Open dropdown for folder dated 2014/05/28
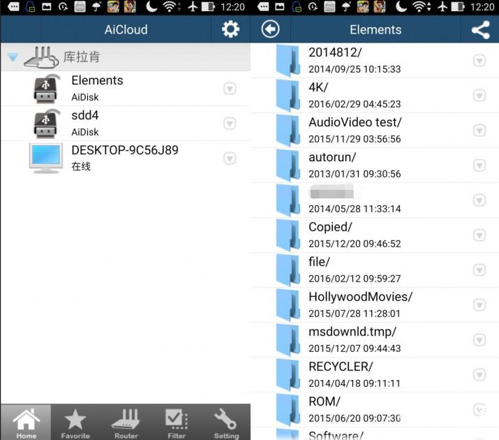The image size is (499, 440). [479, 200]
